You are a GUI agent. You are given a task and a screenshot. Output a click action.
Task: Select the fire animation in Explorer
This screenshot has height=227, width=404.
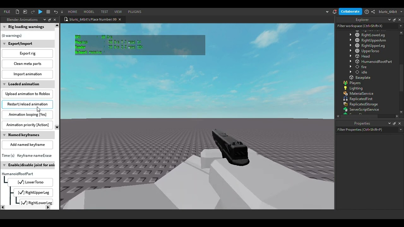pyautogui.click(x=364, y=67)
